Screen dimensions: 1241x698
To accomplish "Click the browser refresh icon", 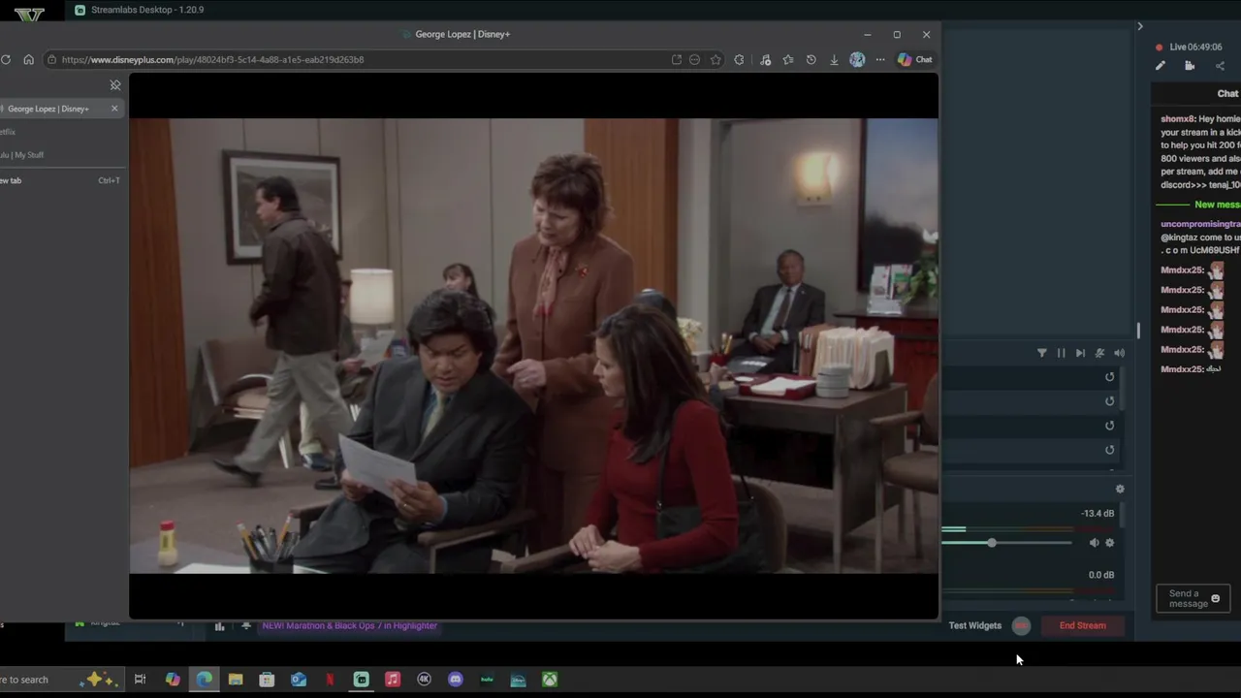I will [6, 59].
